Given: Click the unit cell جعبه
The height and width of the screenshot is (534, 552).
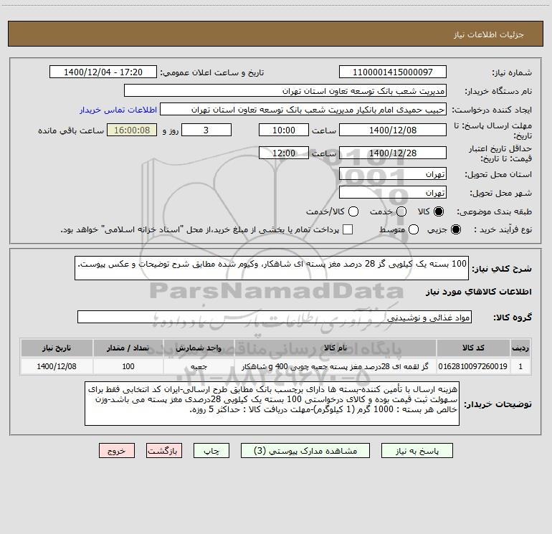Looking at the screenshot, I should coord(199,366).
